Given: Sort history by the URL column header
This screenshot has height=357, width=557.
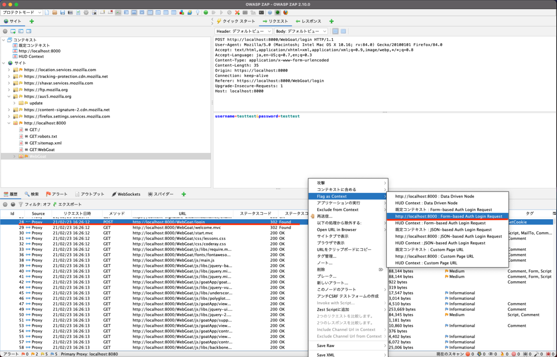Looking at the screenshot, I should 182,213.
